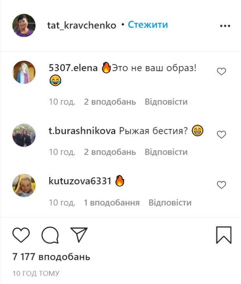
Task: Follow tat_kravchenko via the Стежити link
Action: click(x=148, y=25)
